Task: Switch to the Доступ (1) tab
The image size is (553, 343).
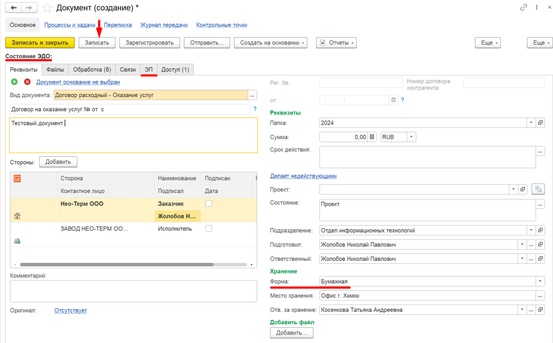Action: 175,70
